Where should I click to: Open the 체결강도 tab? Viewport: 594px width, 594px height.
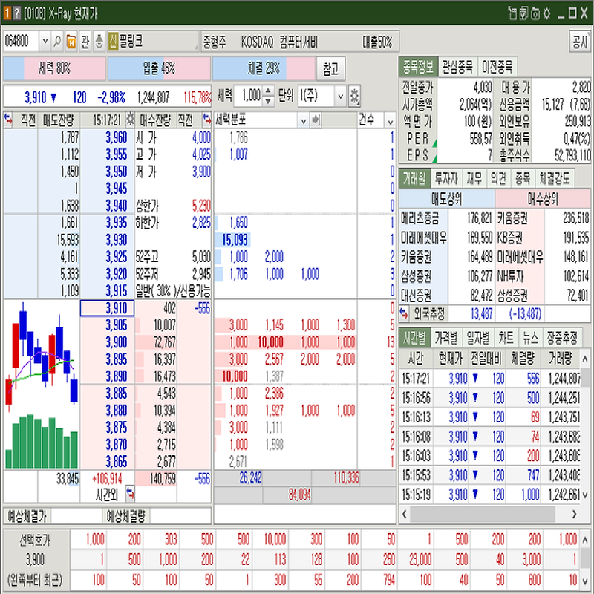(554, 178)
